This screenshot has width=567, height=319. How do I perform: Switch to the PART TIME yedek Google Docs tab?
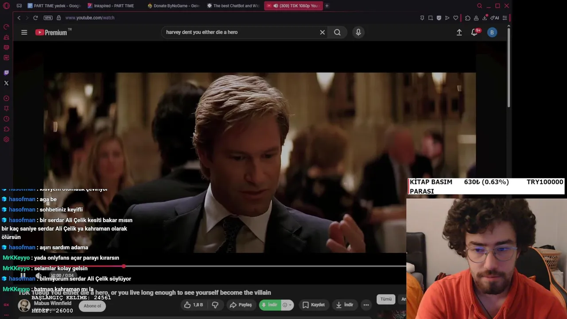pos(54,6)
